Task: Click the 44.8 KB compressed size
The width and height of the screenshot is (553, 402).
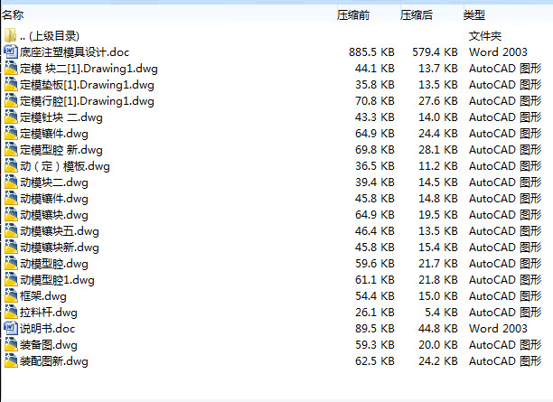Action: 438,328
